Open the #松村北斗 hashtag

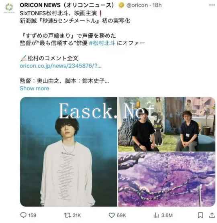[102, 43]
